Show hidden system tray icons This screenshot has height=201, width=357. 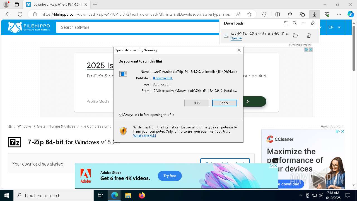(301, 195)
